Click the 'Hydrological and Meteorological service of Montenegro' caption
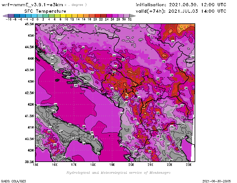Viewport: 237px width, 183px height. [118, 173]
